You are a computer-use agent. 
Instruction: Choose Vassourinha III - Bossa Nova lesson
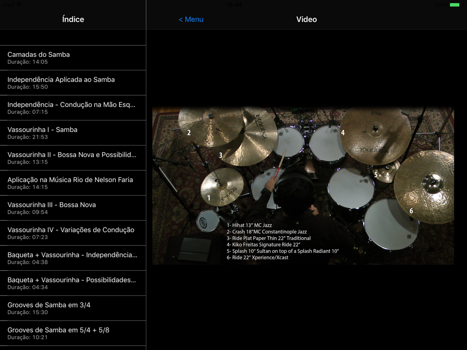tap(73, 208)
